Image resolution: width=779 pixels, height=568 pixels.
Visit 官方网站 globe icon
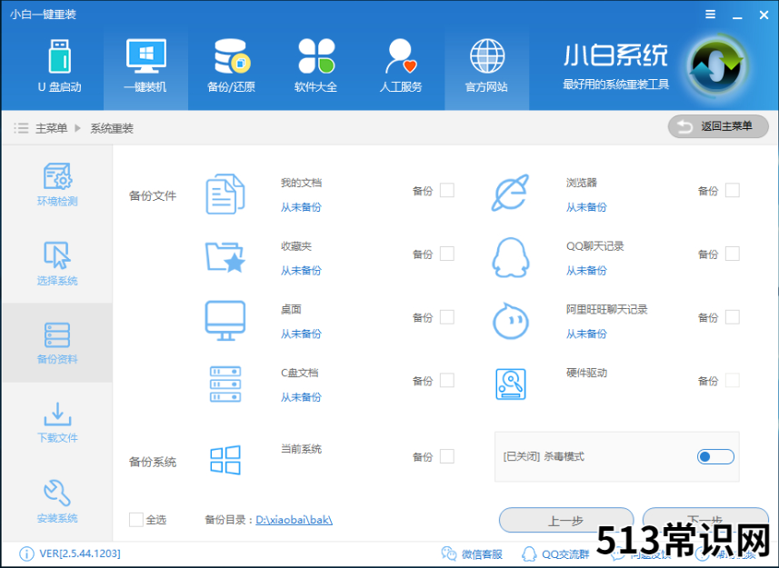coord(487,55)
